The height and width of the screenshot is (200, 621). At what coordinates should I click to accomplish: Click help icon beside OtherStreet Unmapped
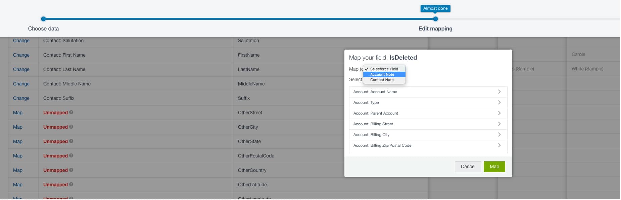71,113
